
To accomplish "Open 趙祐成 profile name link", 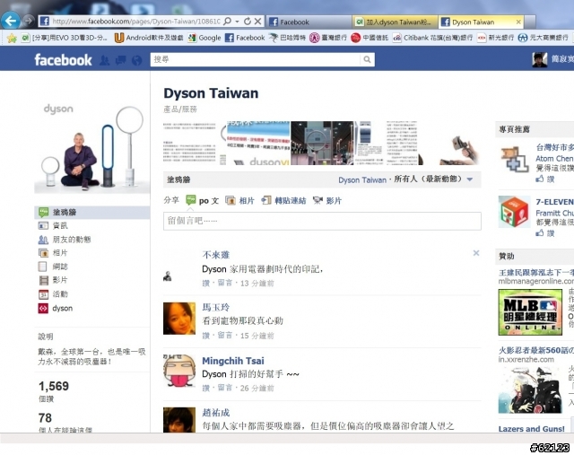I will click(216, 413).
